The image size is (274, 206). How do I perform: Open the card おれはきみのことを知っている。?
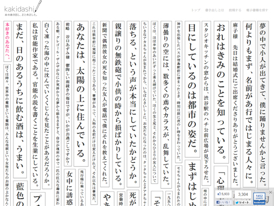221,92
